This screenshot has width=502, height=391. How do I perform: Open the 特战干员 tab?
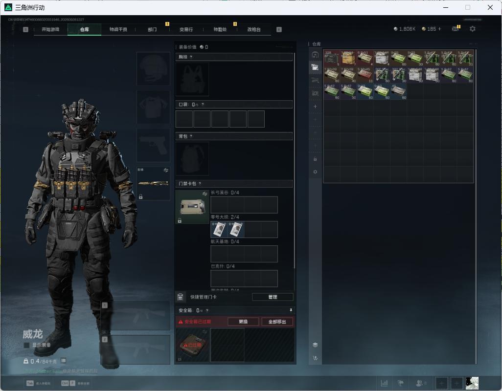118,29
